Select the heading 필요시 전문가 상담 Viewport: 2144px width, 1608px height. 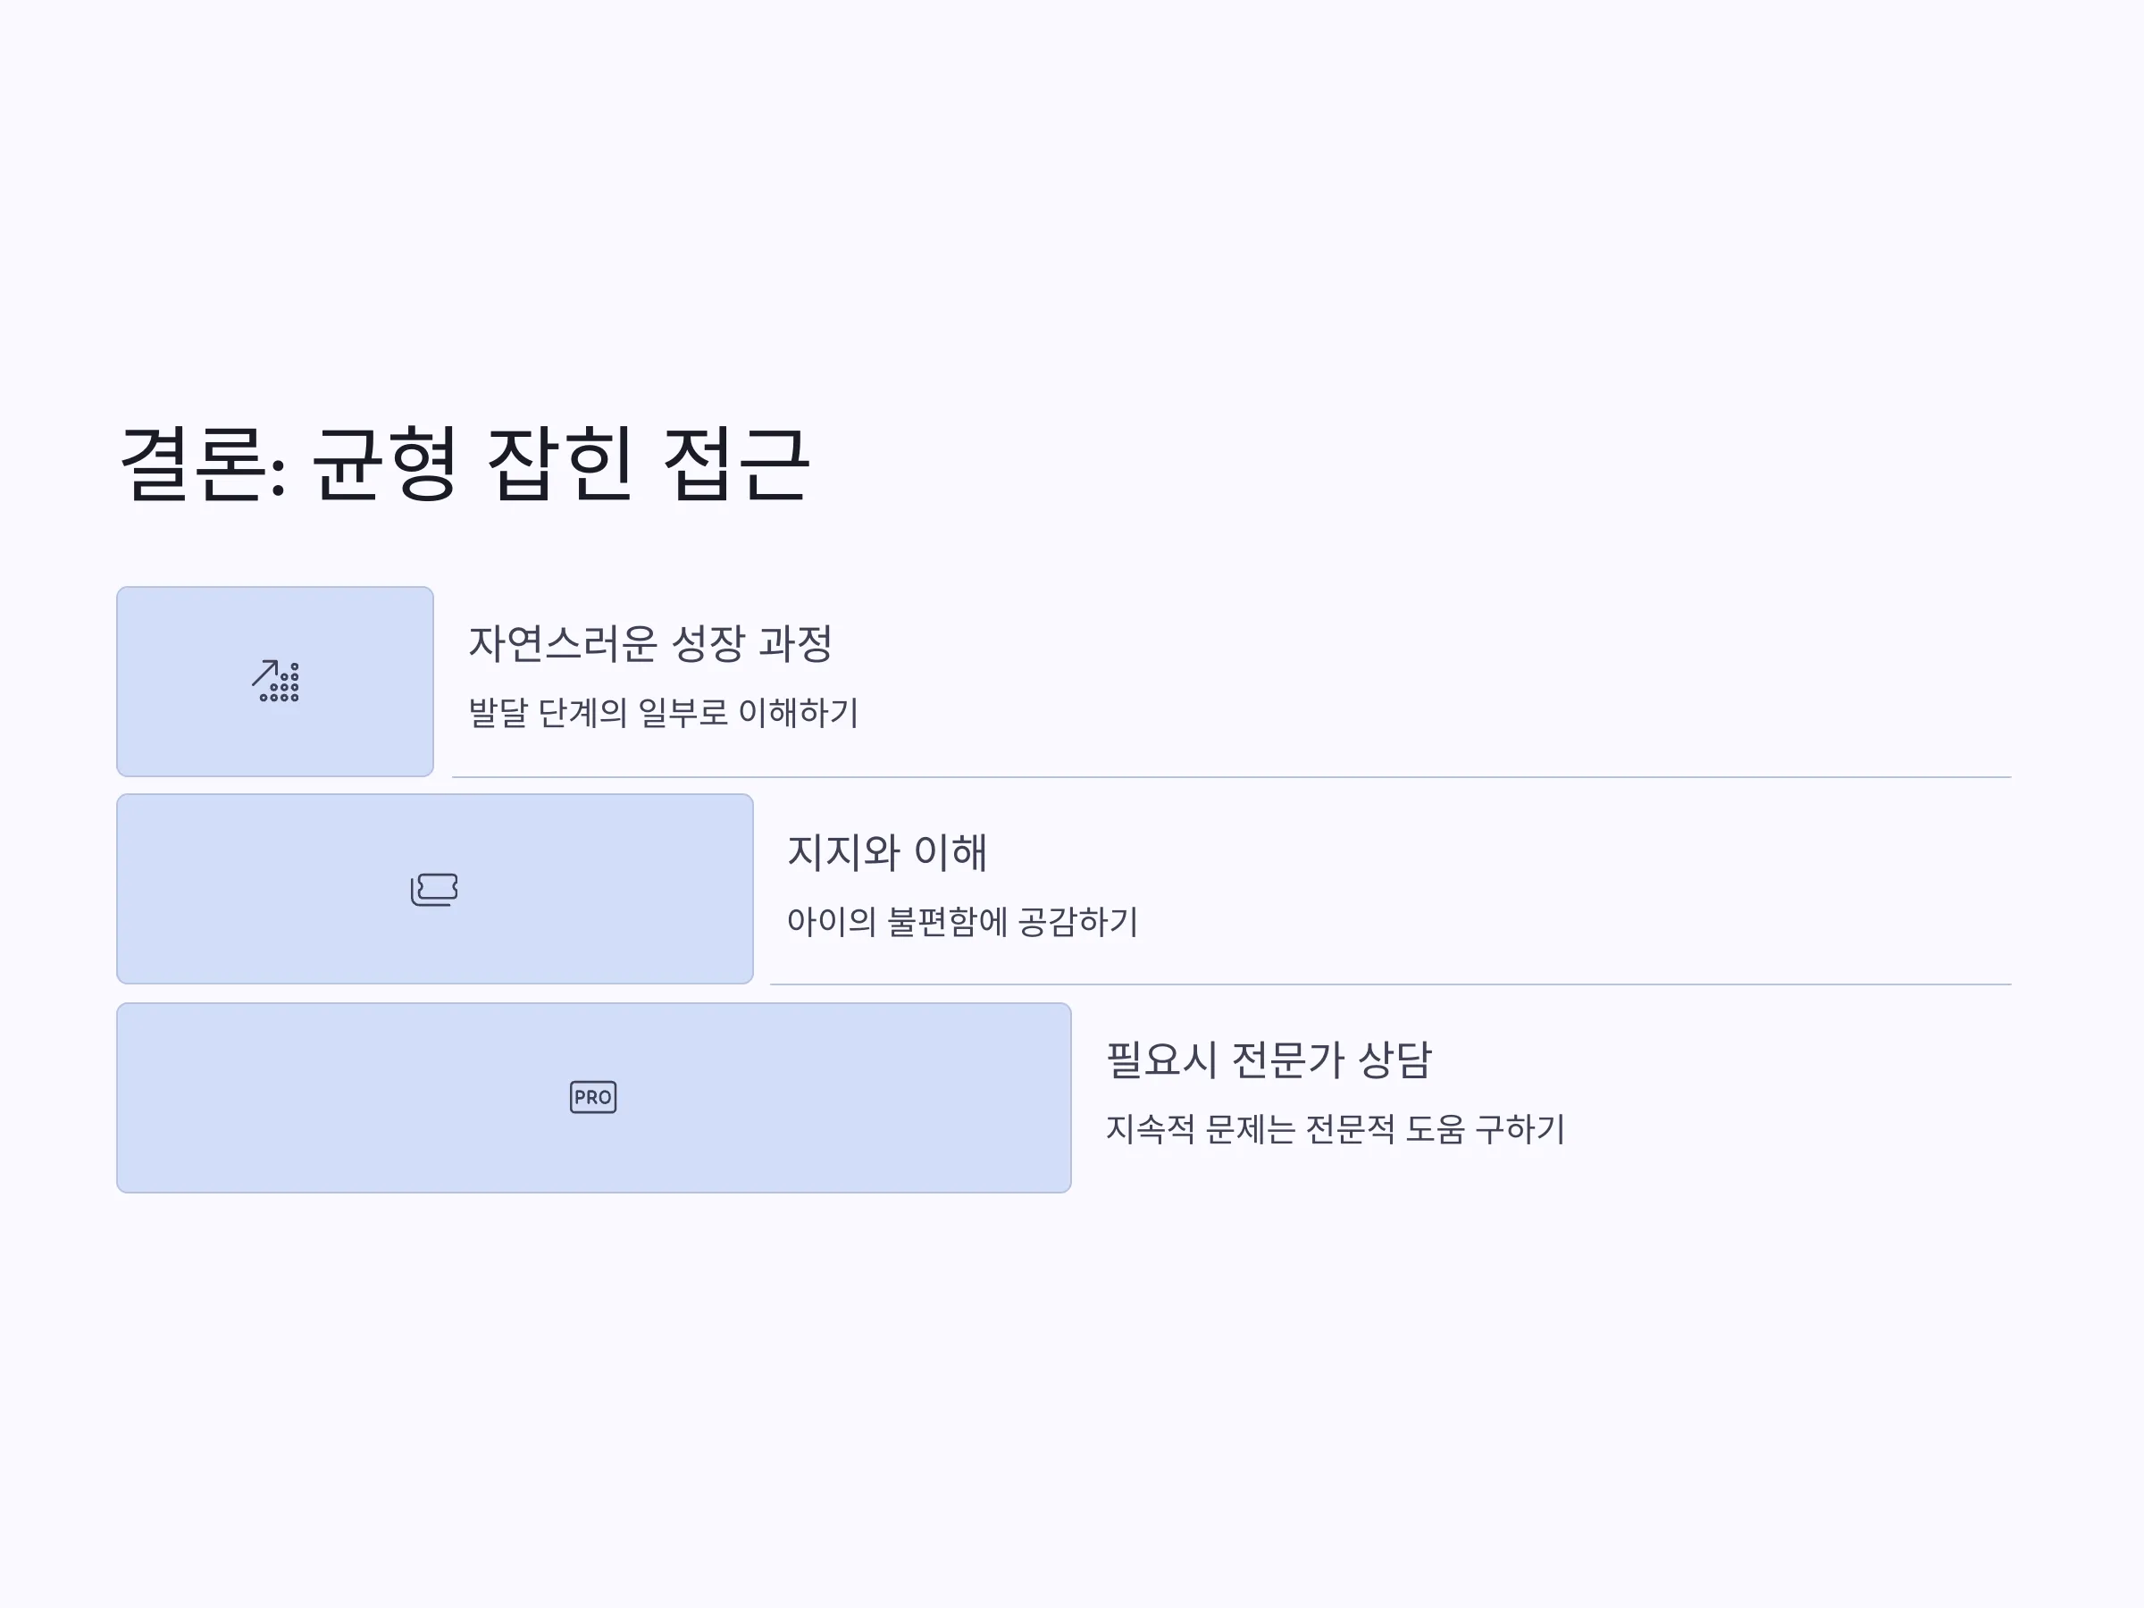coord(1269,1059)
